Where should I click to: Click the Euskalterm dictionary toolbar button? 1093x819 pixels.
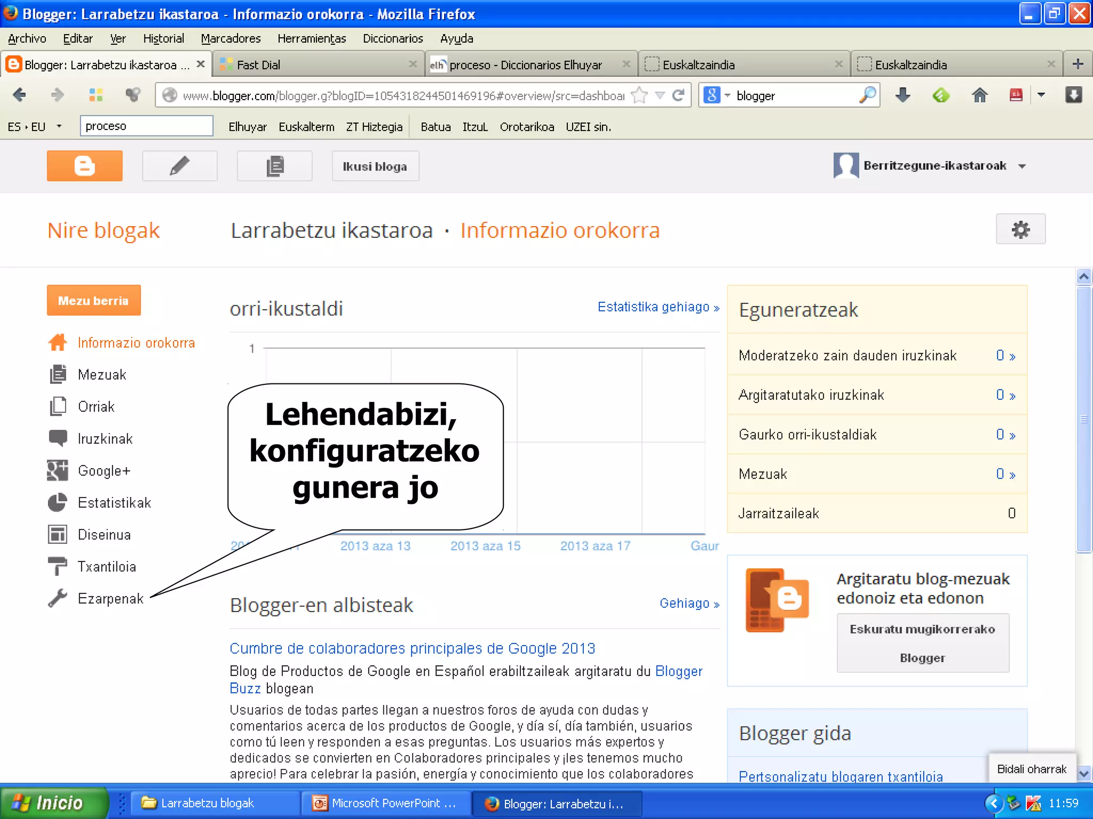point(306,127)
